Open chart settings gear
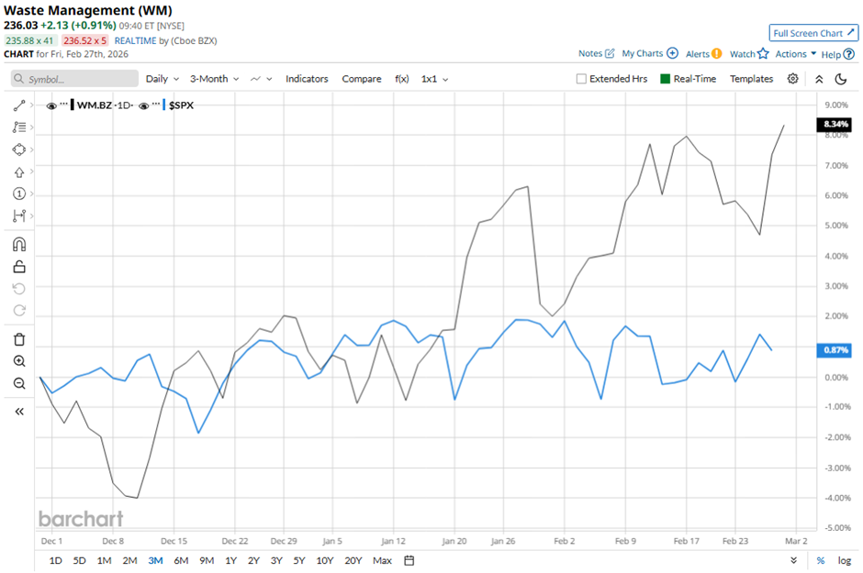863x573 pixels. [792, 79]
